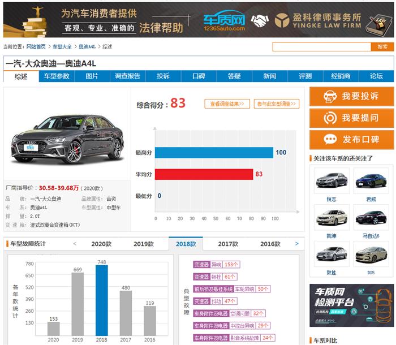Click the Yingke Law Firm logo
Screen dimensions: 396x345
tap(318, 20)
